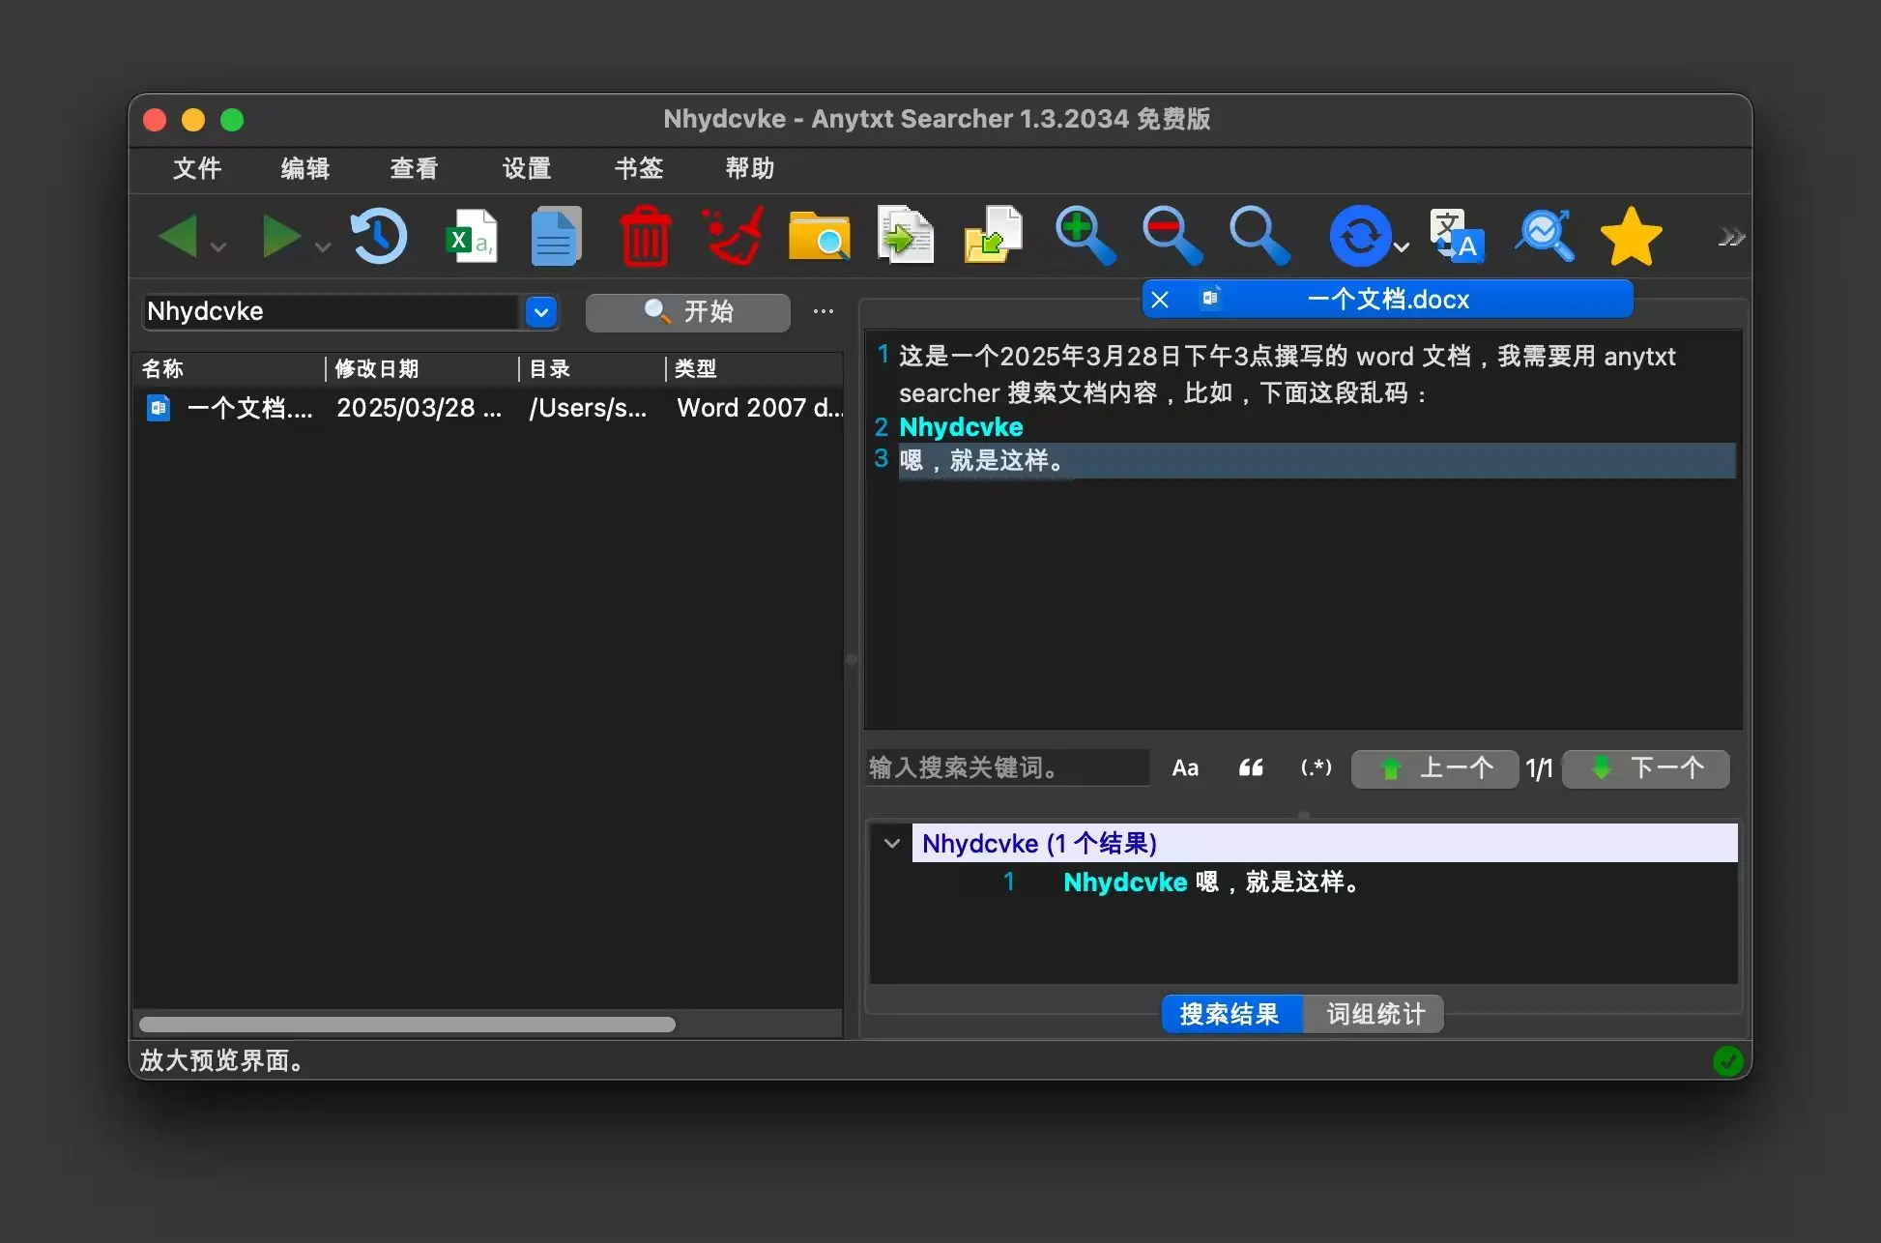Open the 编辑 menu

pos(305,168)
